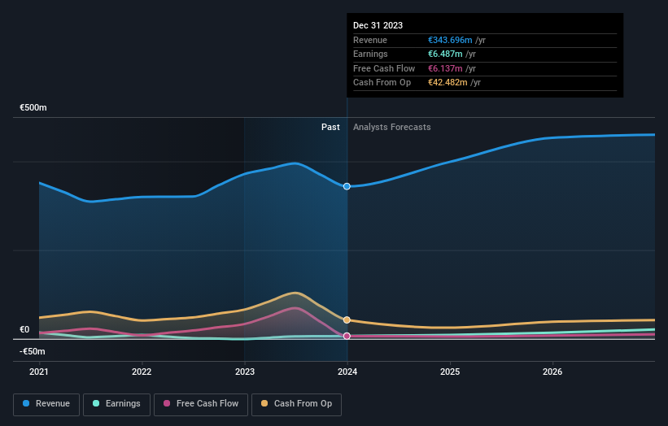Click the Past section label
This screenshot has width=668, height=426.
(x=330, y=127)
